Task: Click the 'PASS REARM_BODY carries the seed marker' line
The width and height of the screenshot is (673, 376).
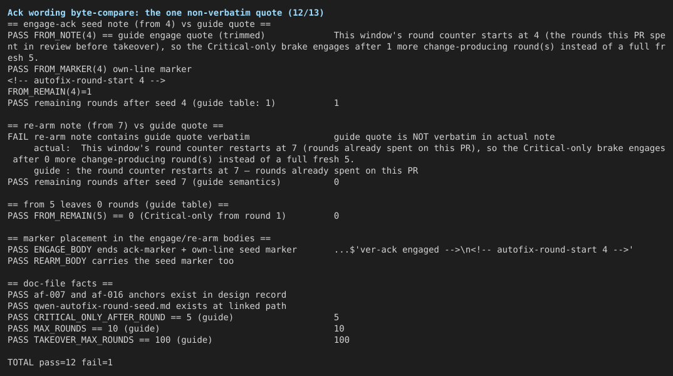Action: coord(120,261)
